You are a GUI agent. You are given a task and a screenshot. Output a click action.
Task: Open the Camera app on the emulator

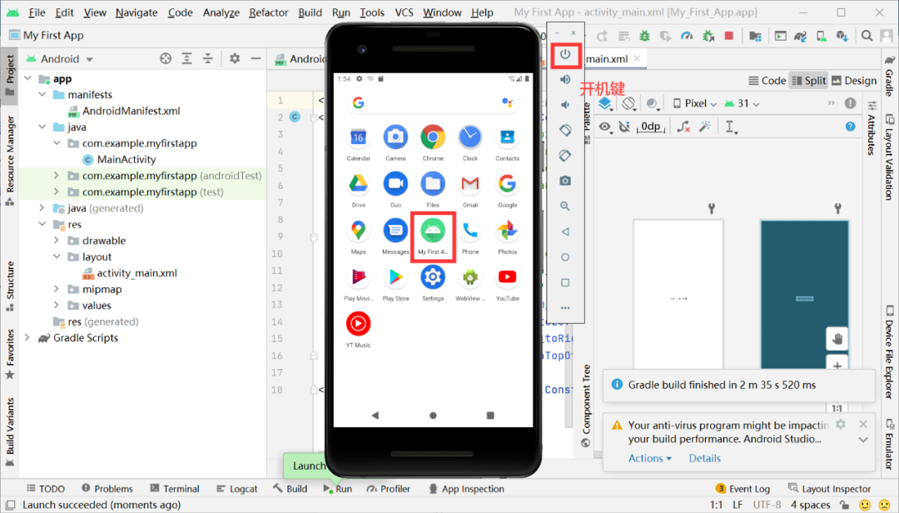click(395, 142)
